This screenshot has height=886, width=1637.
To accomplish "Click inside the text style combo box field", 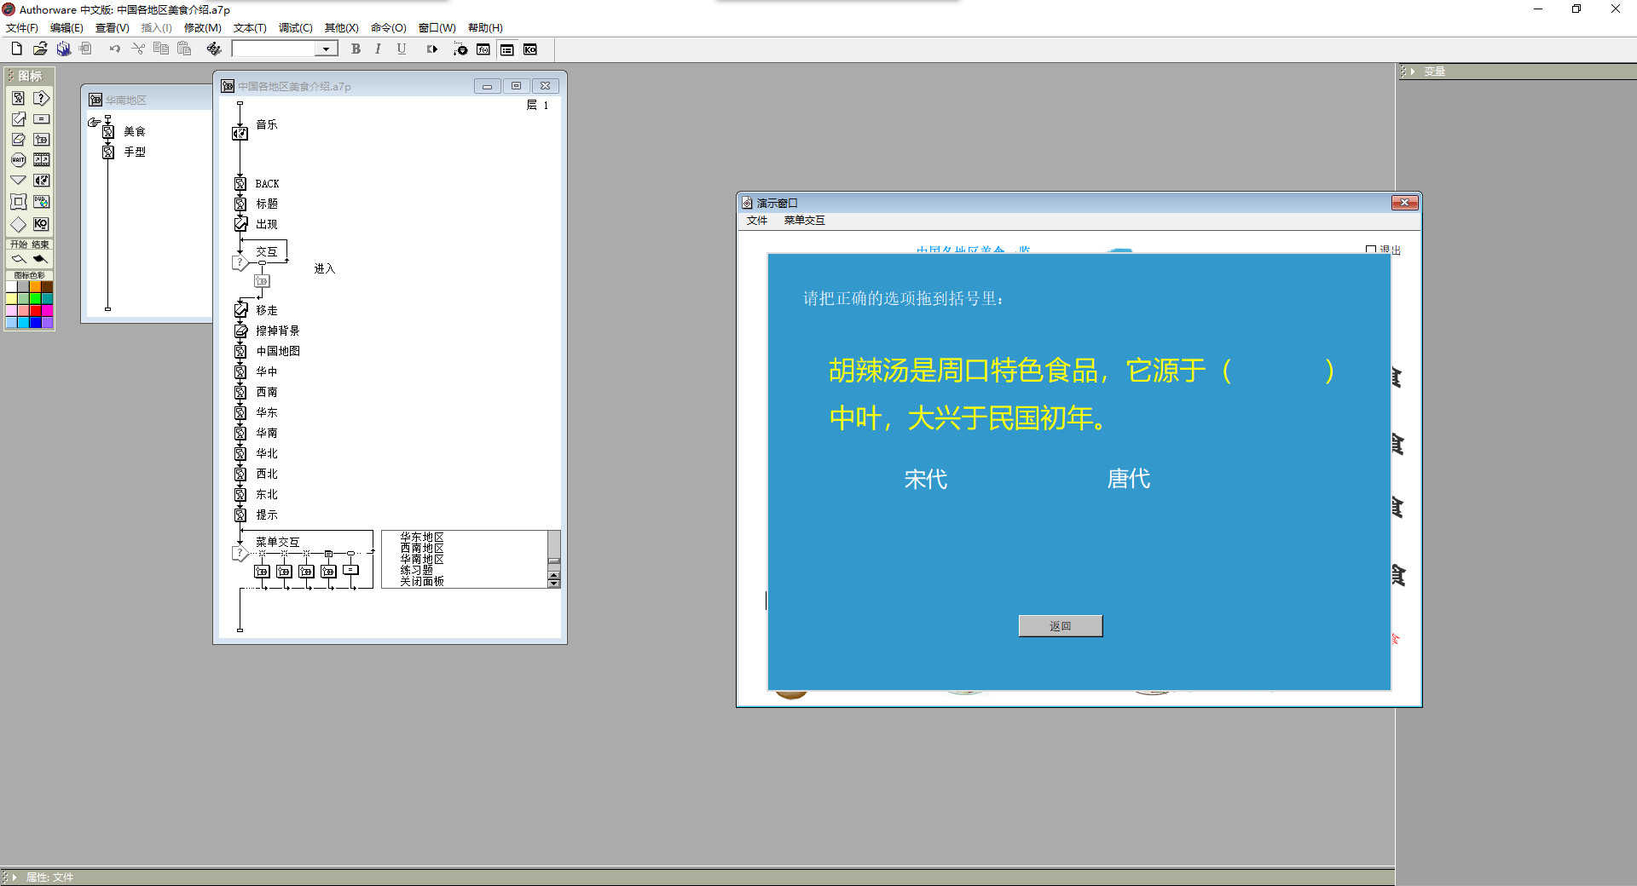I will coord(275,49).
